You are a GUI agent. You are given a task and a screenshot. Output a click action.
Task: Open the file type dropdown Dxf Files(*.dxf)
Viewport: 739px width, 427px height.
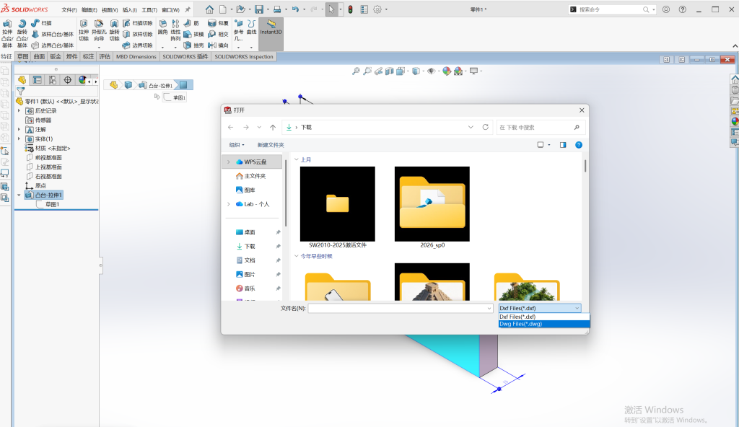point(540,308)
